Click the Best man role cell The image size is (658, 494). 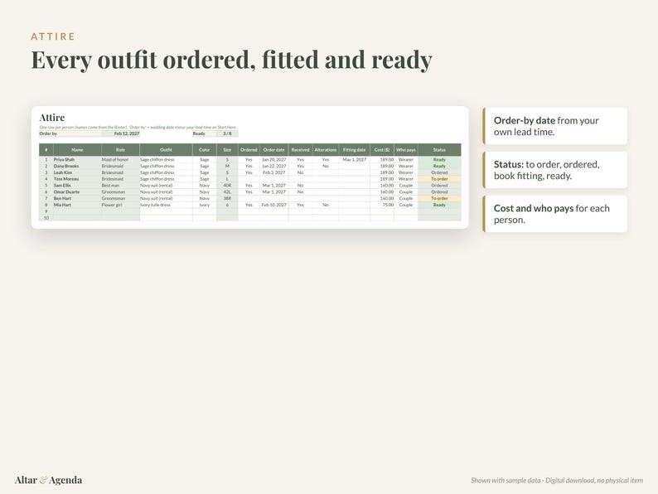[x=120, y=186]
